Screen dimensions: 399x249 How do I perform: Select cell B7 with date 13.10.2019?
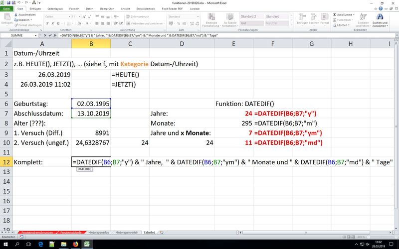(x=91, y=114)
